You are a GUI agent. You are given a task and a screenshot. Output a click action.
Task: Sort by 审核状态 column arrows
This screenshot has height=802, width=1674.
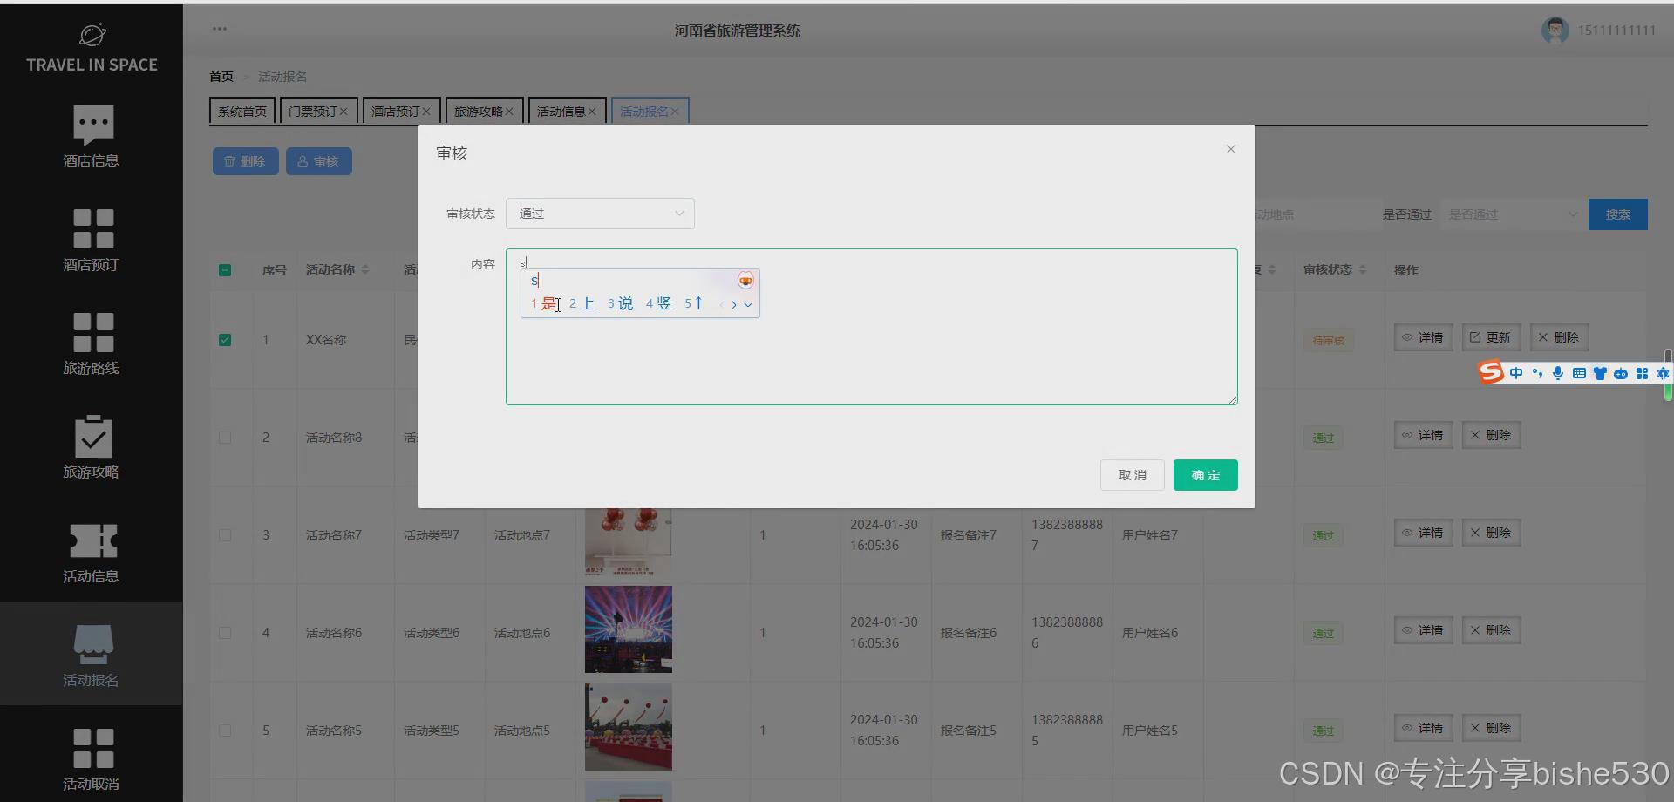pyautogui.click(x=1363, y=270)
